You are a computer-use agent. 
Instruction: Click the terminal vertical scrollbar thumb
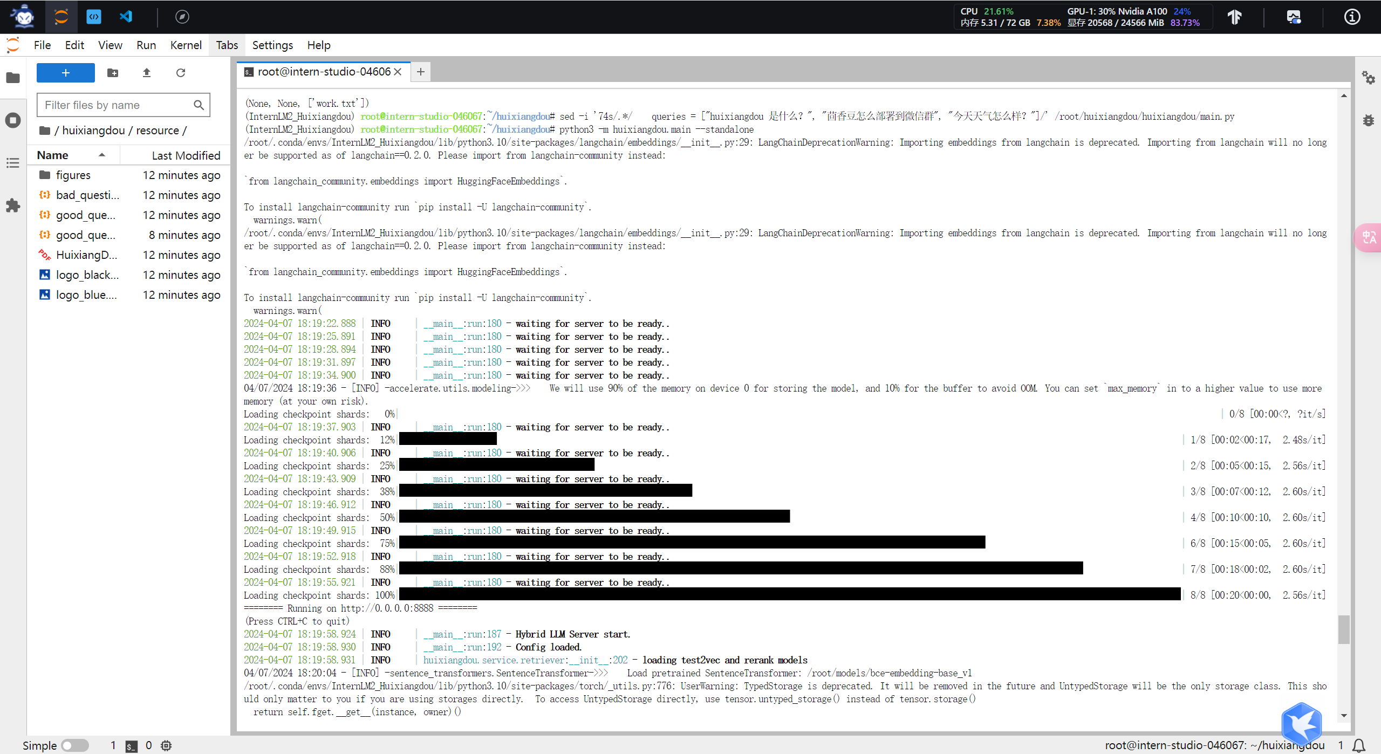[1344, 629]
